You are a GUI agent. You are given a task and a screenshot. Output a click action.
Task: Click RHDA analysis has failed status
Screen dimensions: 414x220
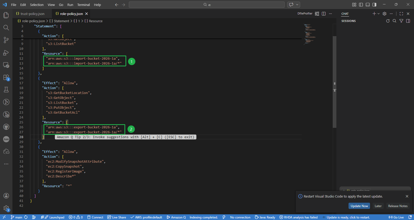[x=299, y=217]
